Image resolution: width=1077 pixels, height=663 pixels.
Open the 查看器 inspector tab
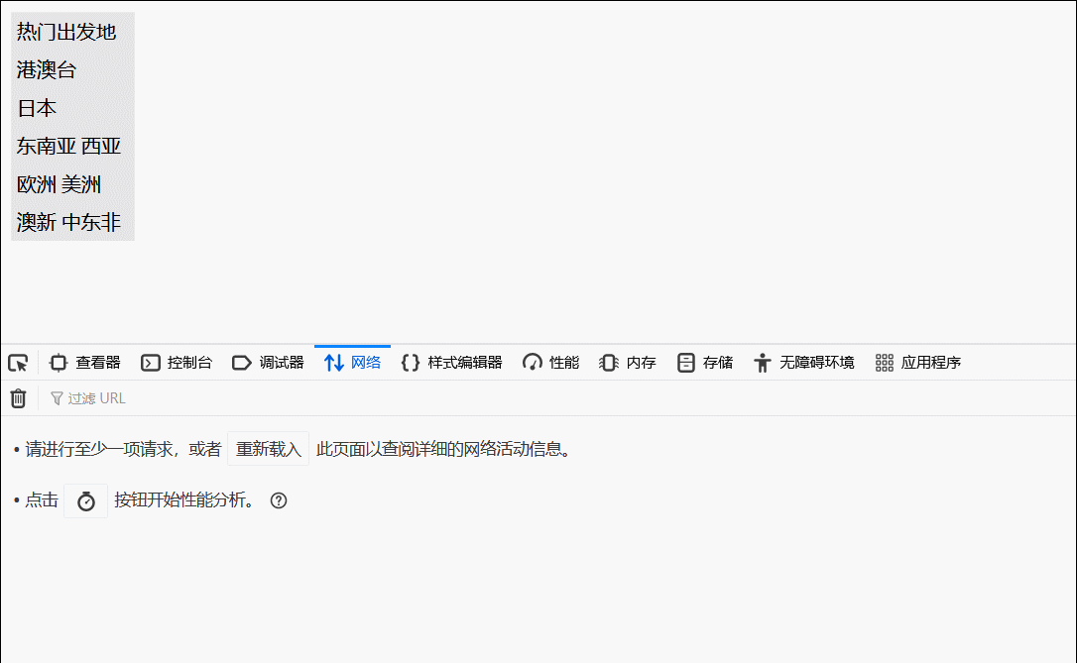[x=85, y=363]
